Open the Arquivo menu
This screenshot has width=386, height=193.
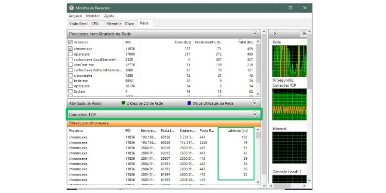[75, 16]
